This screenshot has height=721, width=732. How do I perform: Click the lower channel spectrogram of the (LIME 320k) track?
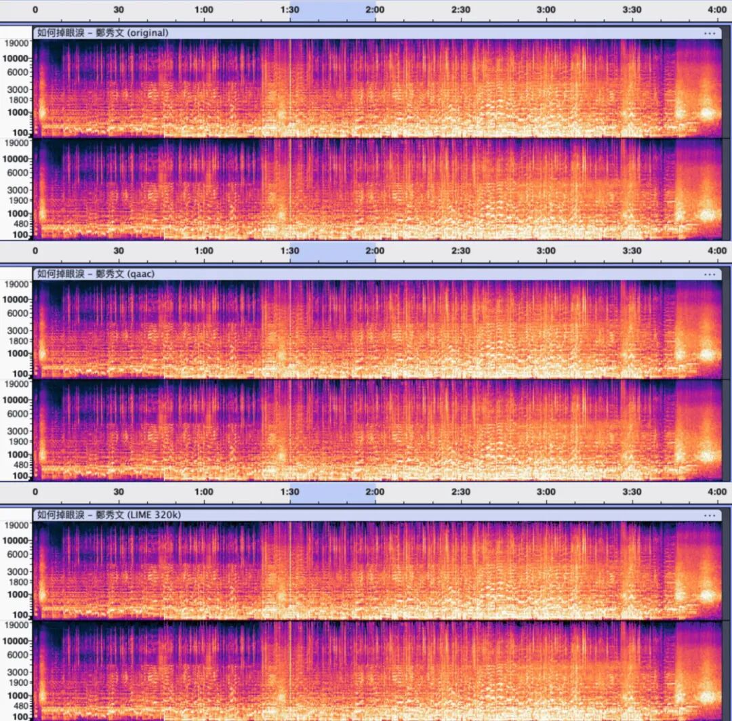pyautogui.click(x=378, y=671)
